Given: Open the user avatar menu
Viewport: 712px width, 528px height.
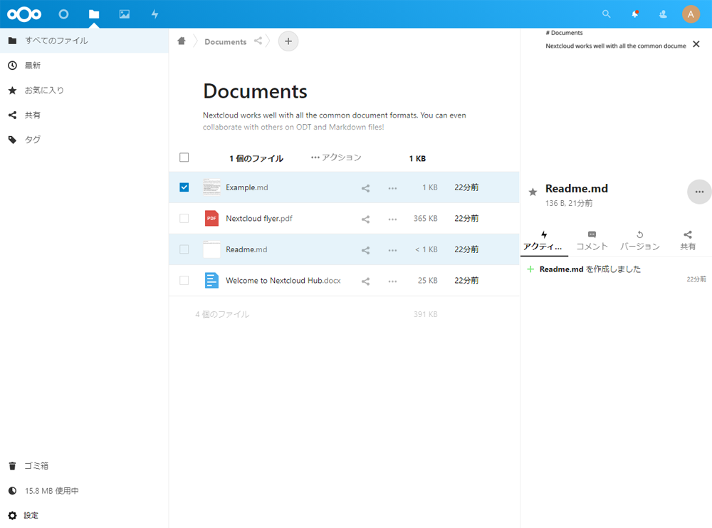Looking at the screenshot, I should [691, 14].
